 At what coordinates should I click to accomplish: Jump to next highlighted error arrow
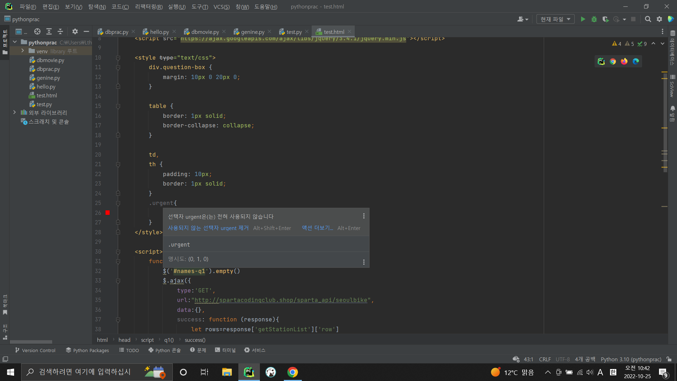pyautogui.click(x=663, y=44)
